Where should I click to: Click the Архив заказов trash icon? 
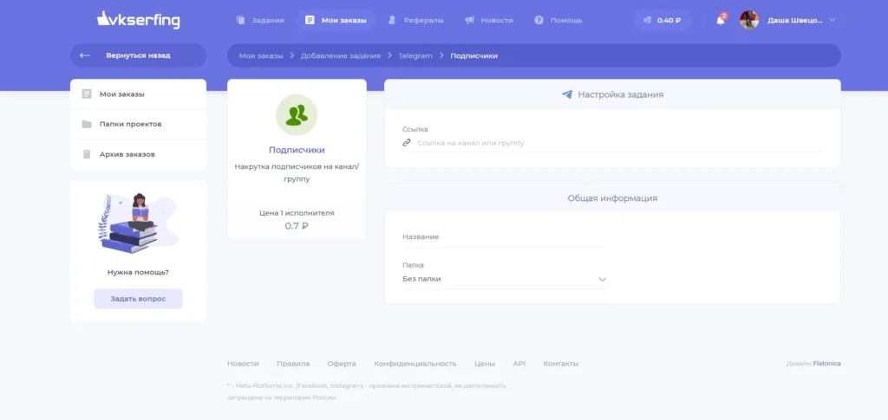point(87,154)
